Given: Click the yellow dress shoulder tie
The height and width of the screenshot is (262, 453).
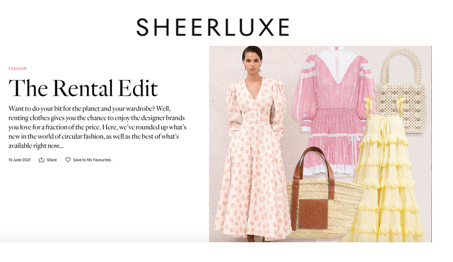Looking at the screenshot, I should point(368,106).
